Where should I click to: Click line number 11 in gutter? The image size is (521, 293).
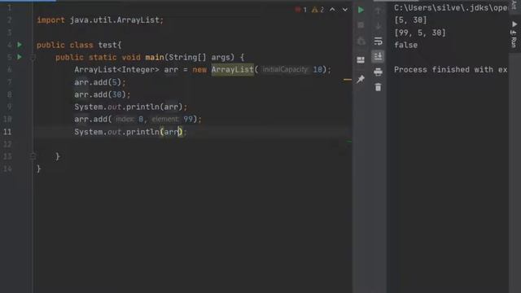point(7,132)
